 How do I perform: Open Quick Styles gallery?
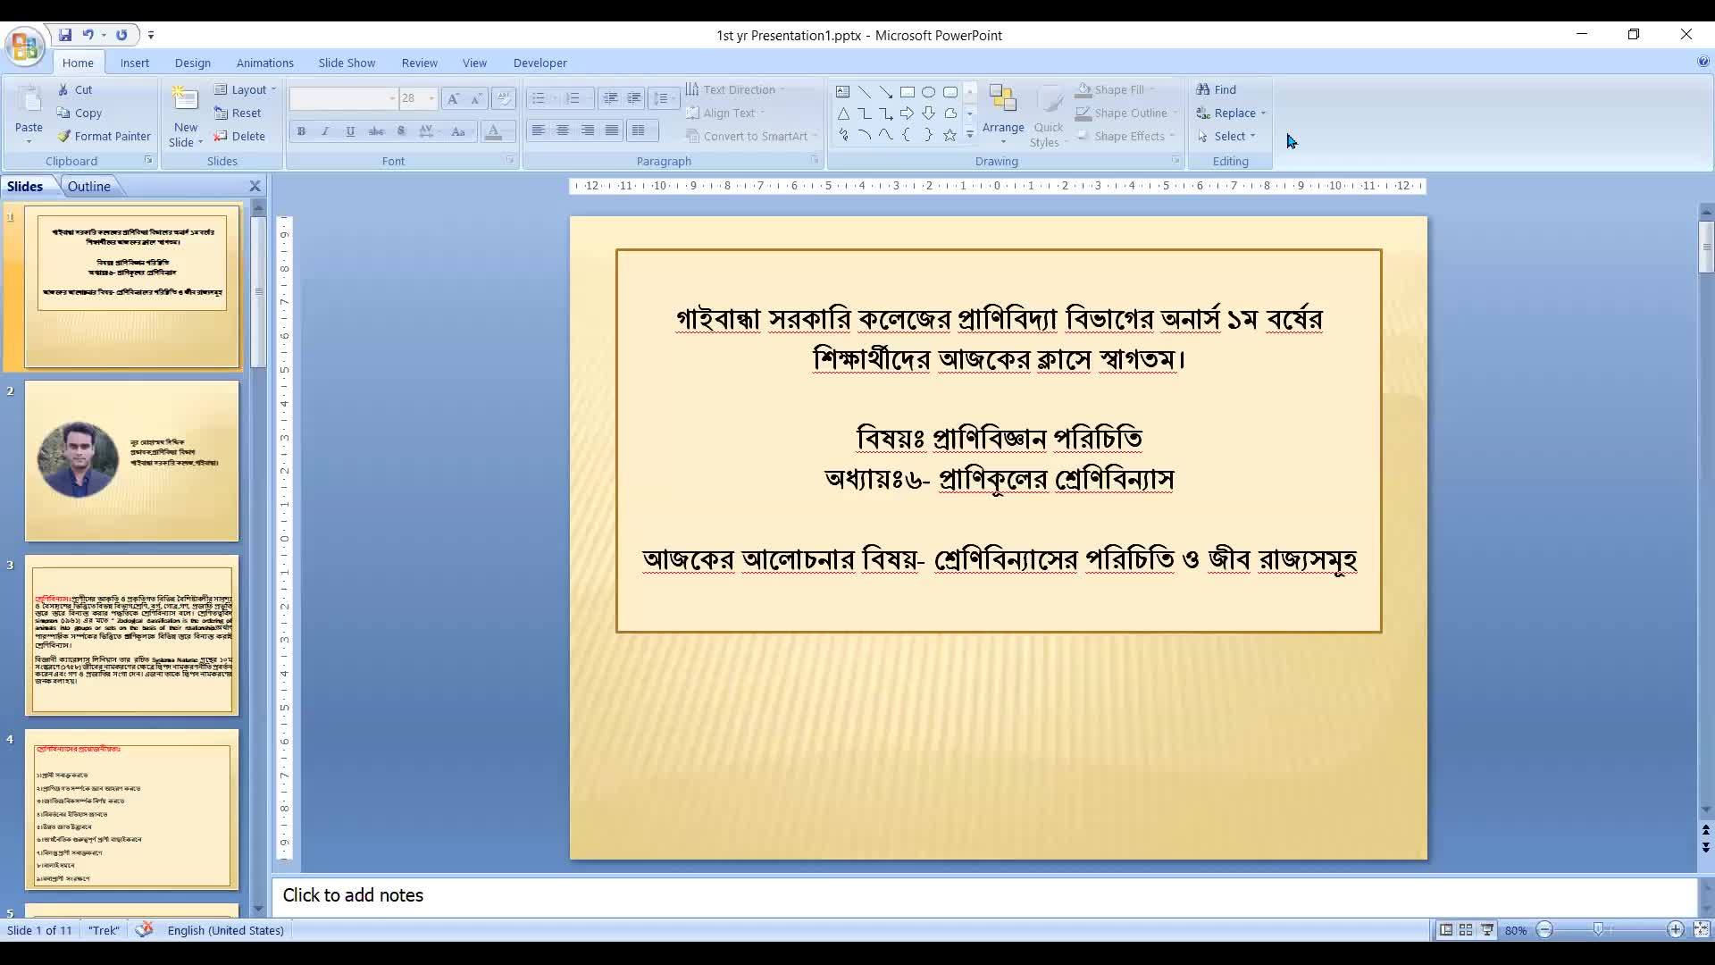[x=1048, y=116]
